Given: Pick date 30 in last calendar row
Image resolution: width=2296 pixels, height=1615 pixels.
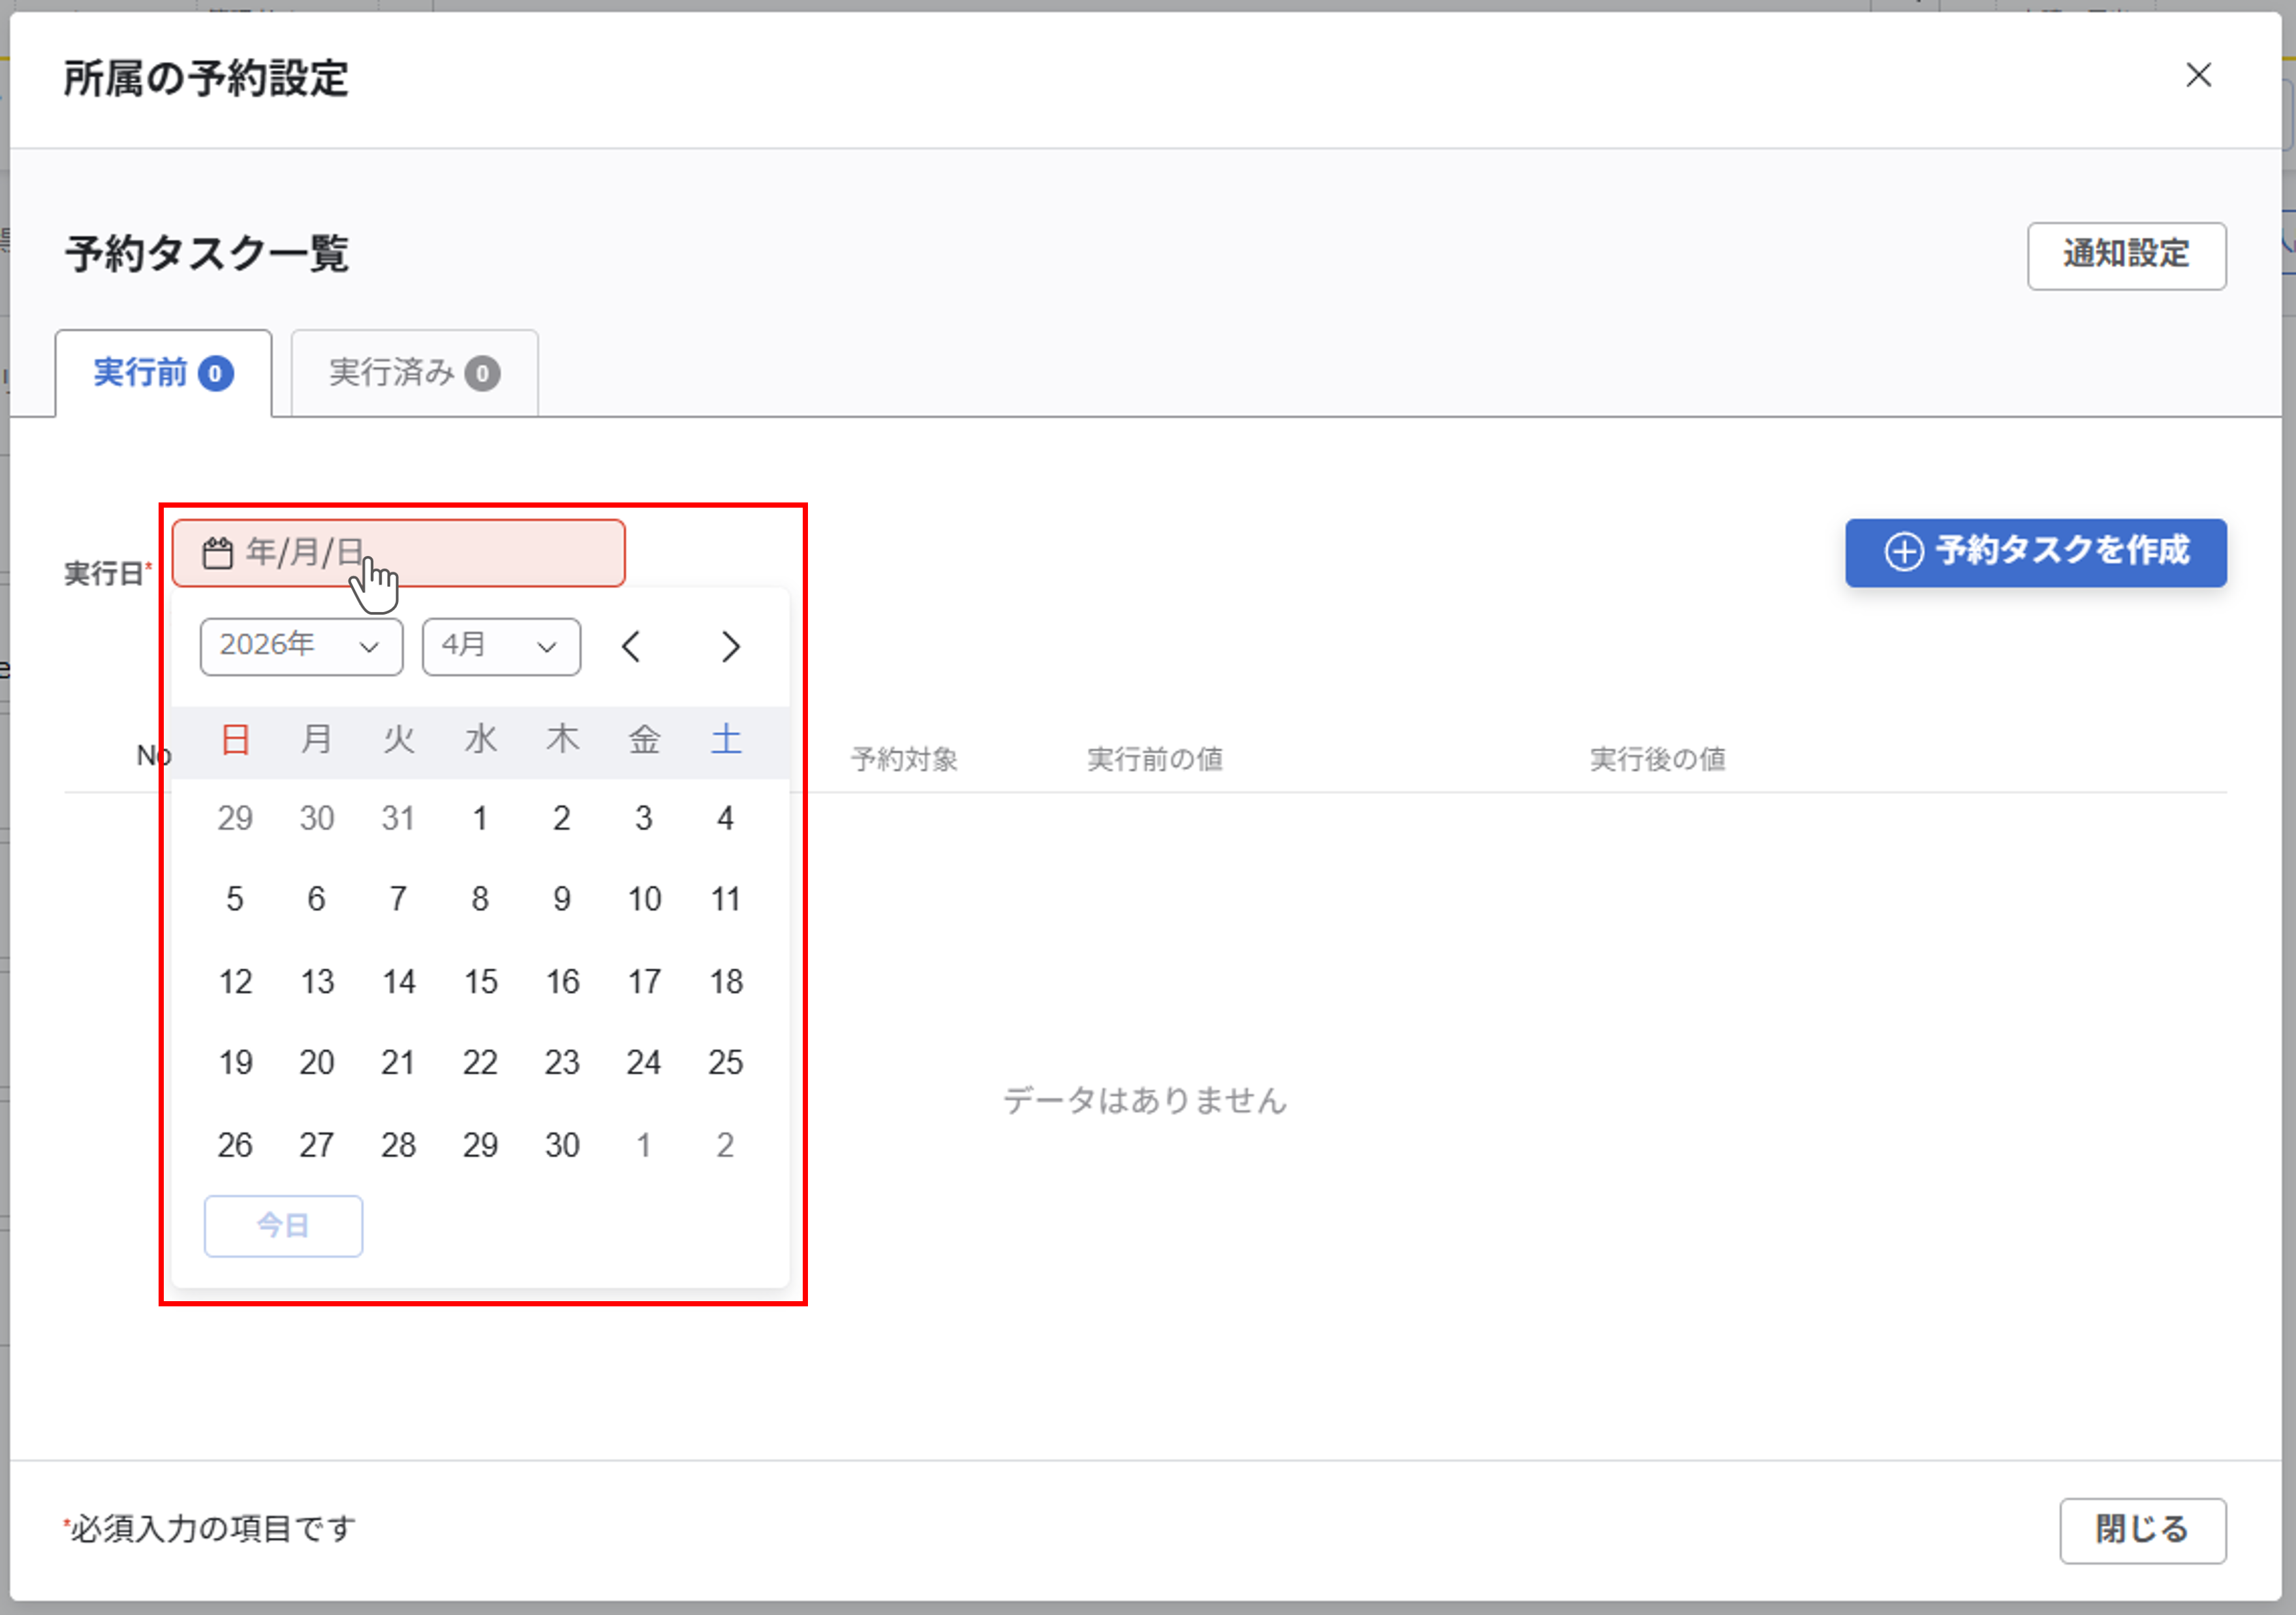Looking at the screenshot, I should [x=562, y=1144].
